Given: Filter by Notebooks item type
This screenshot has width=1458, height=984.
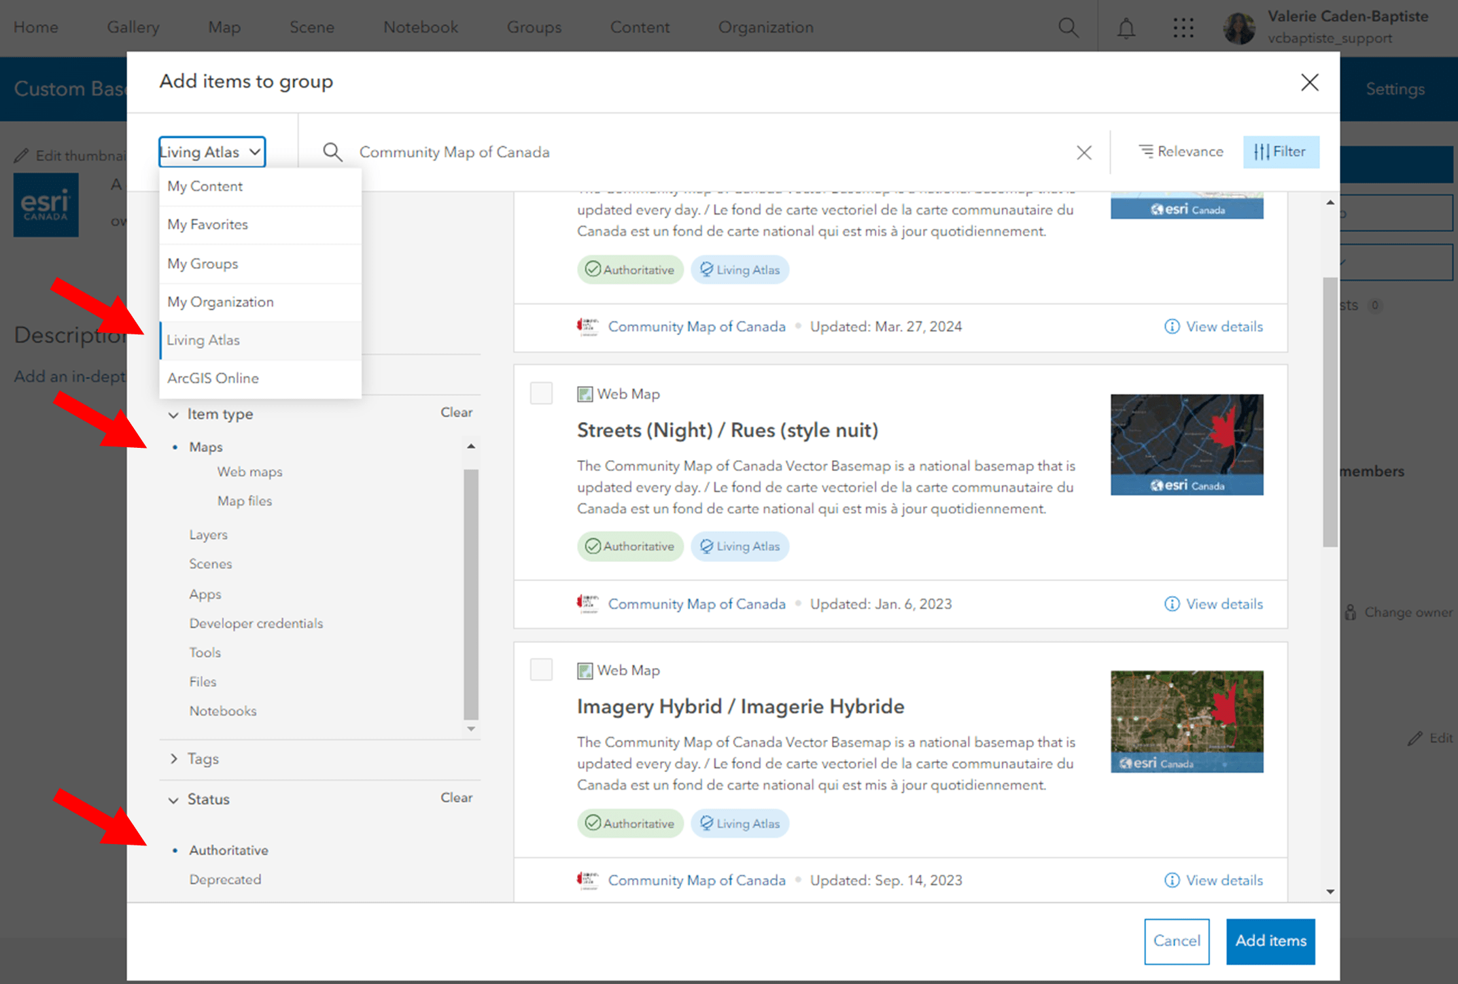Looking at the screenshot, I should 222,711.
